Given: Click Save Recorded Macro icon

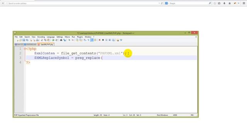Looking at the screenshot, I should (113, 40).
